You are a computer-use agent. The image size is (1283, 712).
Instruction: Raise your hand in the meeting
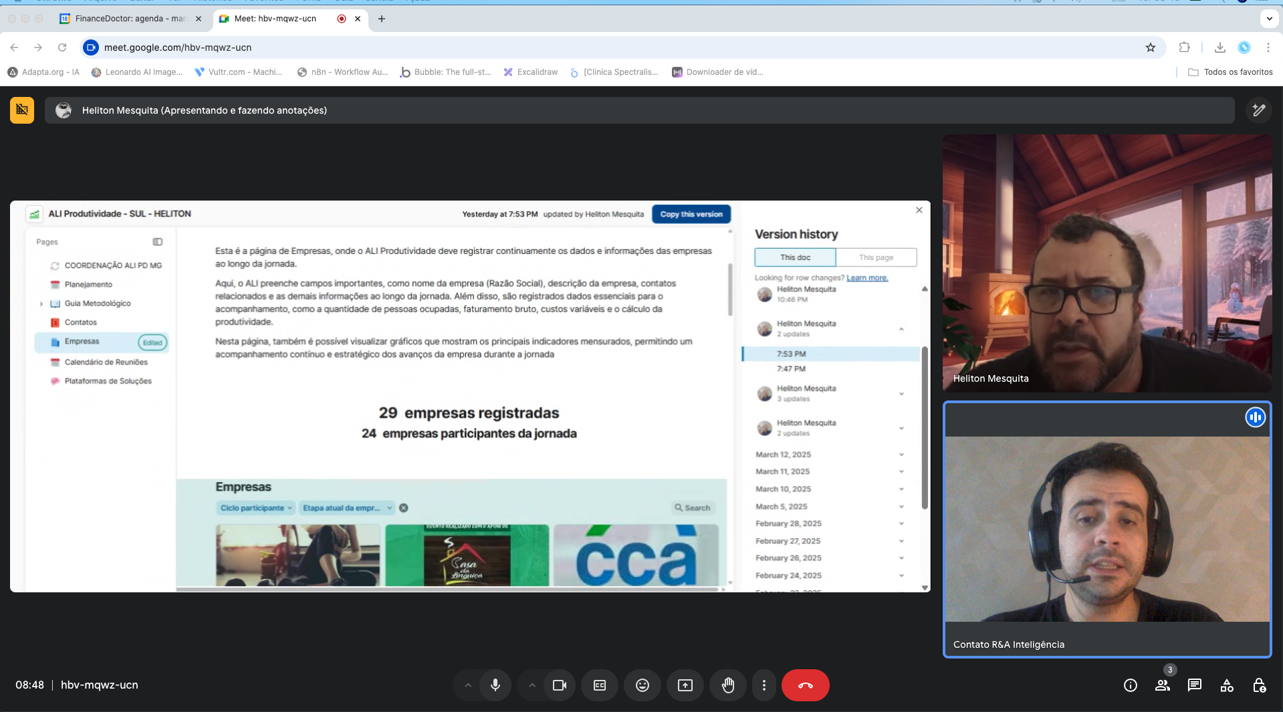pos(728,685)
